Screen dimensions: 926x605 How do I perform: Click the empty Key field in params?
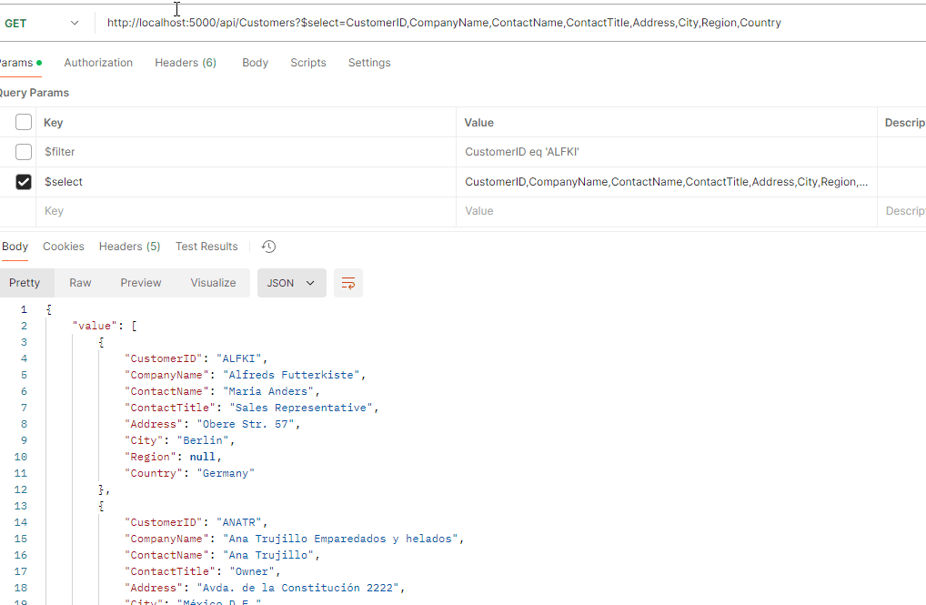coord(246,211)
